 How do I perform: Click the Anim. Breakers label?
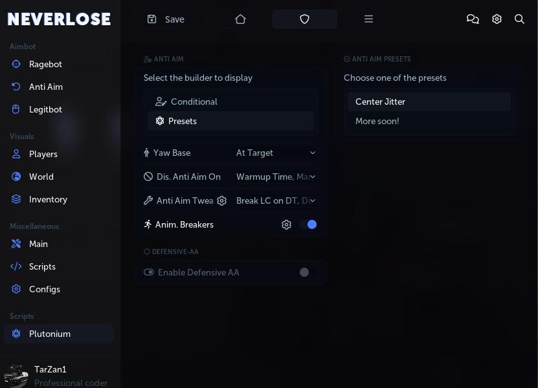coord(185,224)
